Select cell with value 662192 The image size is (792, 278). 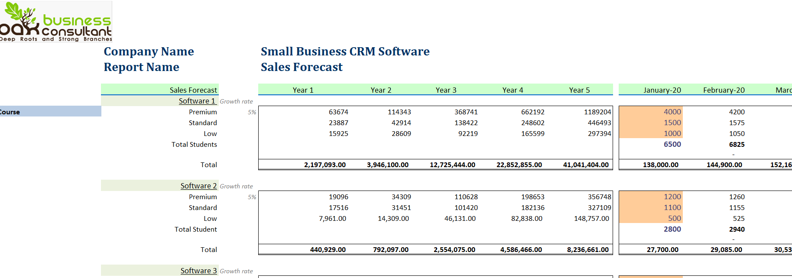[x=533, y=112]
